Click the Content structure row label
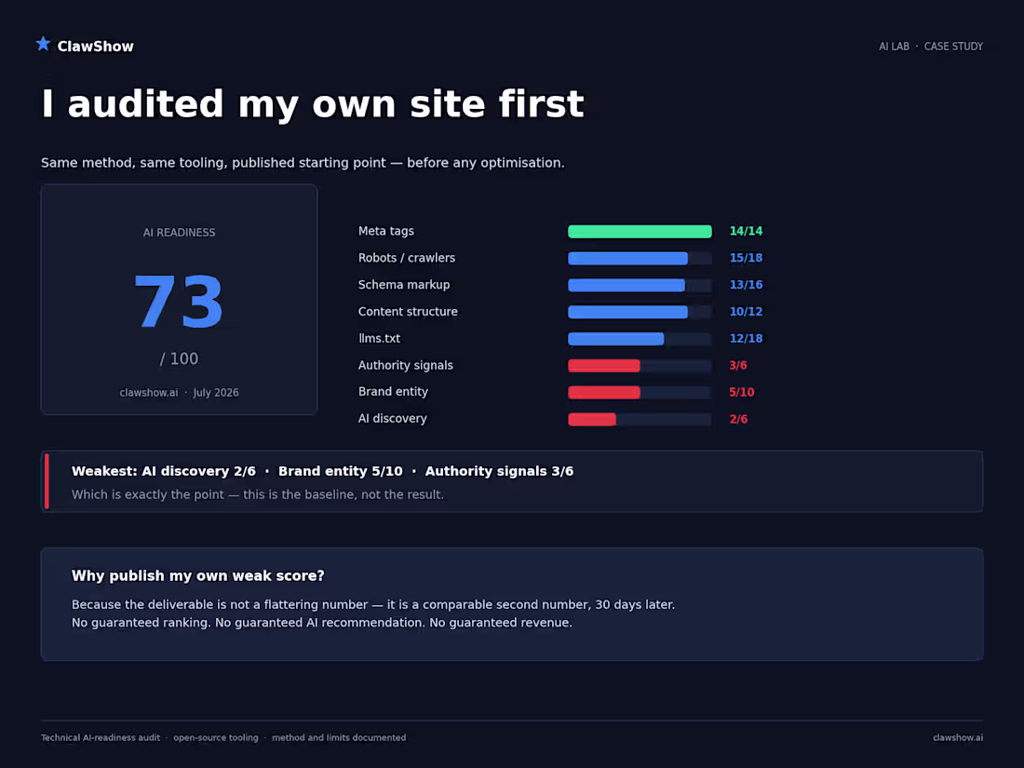1024x768 pixels. [x=408, y=312]
